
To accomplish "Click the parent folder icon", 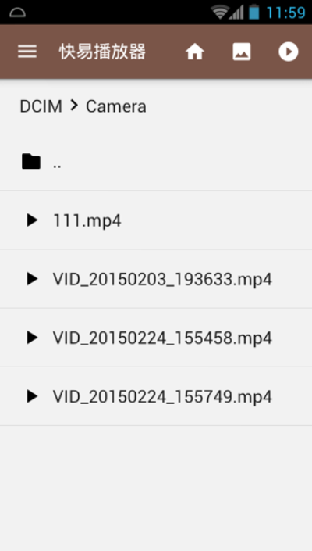I will pos(31,162).
